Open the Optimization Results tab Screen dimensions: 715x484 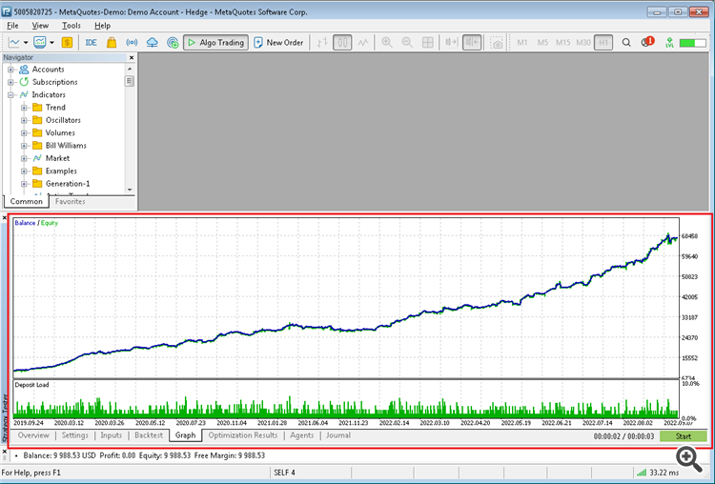click(242, 435)
